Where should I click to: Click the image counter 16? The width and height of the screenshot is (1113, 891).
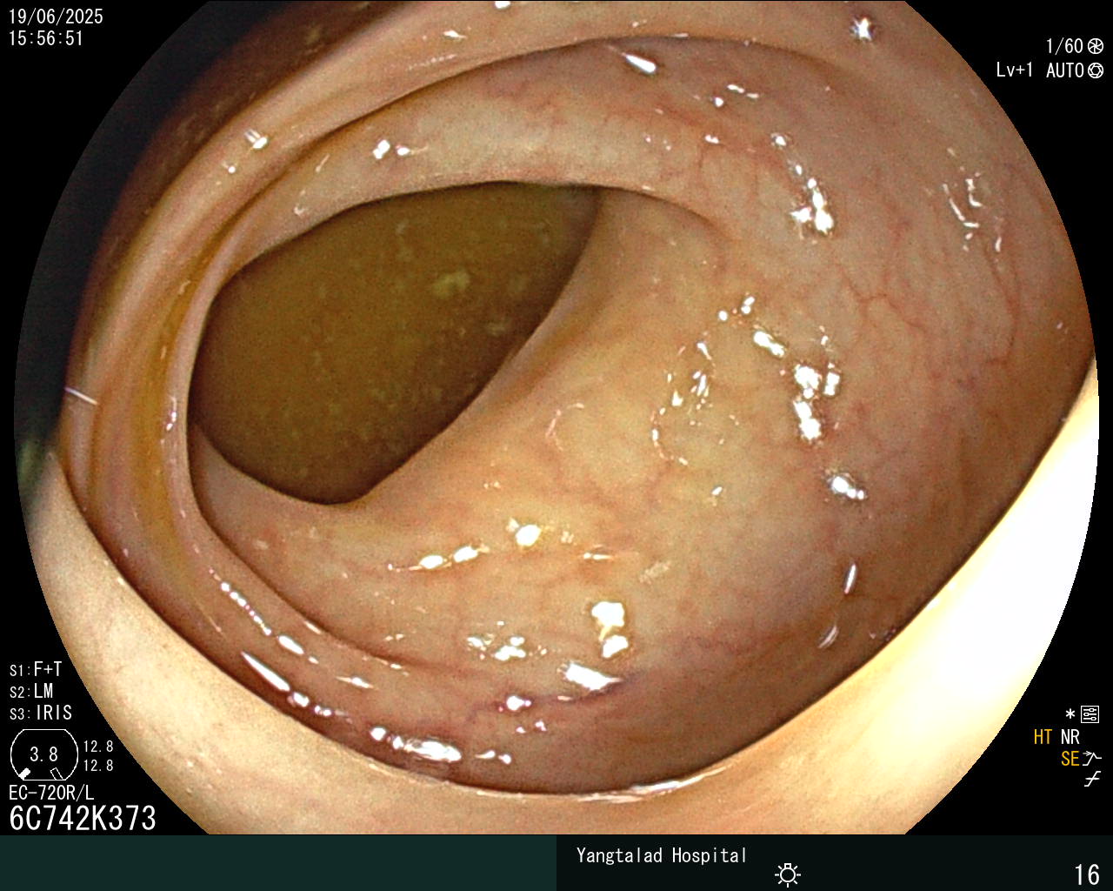(1087, 874)
